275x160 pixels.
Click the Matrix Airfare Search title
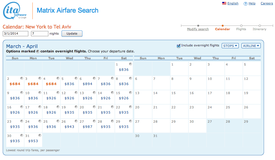68,10
